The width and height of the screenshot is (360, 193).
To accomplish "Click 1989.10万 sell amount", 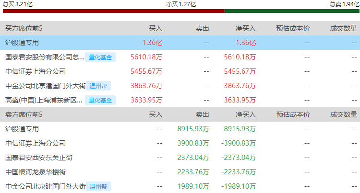I will tap(193, 186).
